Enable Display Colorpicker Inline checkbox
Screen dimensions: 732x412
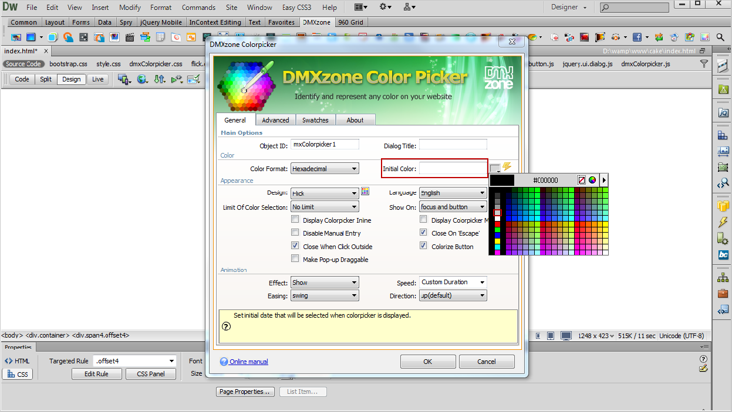click(x=295, y=220)
